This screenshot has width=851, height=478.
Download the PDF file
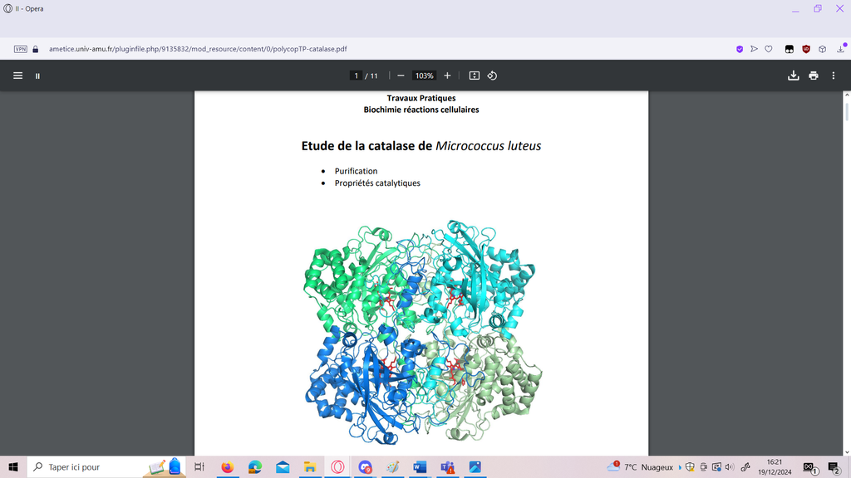[793, 76]
